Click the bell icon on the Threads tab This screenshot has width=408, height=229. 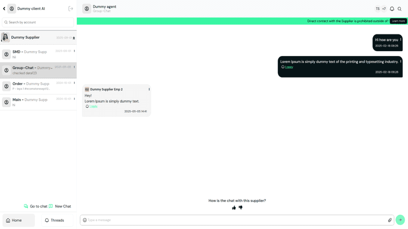pyautogui.click(x=47, y=220)
